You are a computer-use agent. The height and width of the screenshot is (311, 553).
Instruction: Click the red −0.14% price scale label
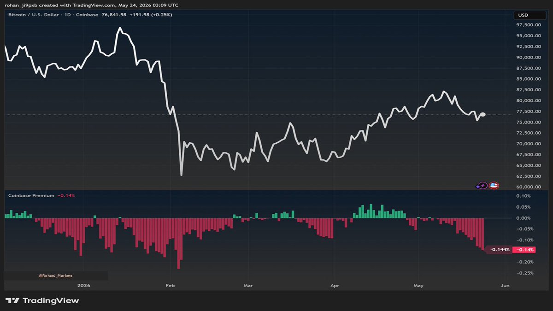click(x=524, y=250)
